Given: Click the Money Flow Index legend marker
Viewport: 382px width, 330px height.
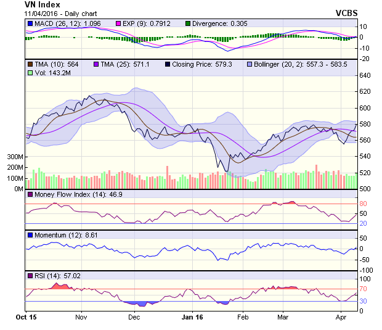Looking at the screenshot, I should (x=30, y=195).
